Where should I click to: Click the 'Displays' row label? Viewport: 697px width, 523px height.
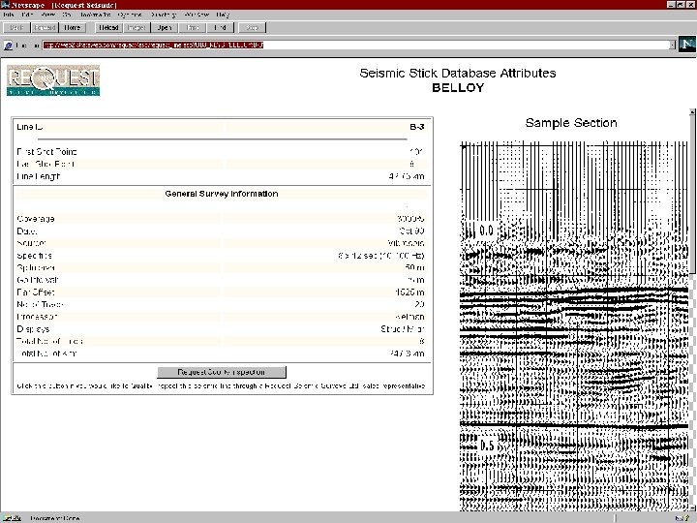coord(33,329)
